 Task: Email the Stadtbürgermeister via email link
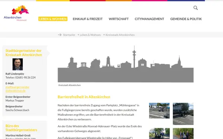(17, 89)
